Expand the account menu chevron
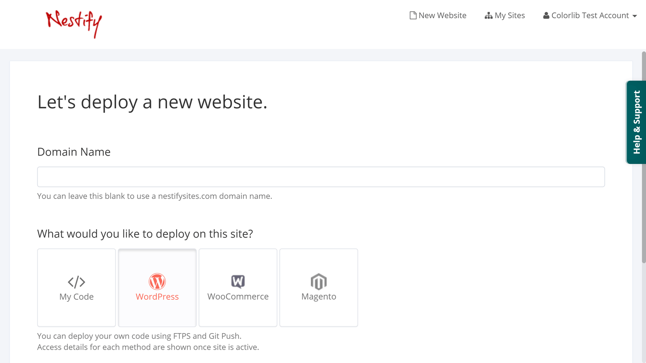 635,16
